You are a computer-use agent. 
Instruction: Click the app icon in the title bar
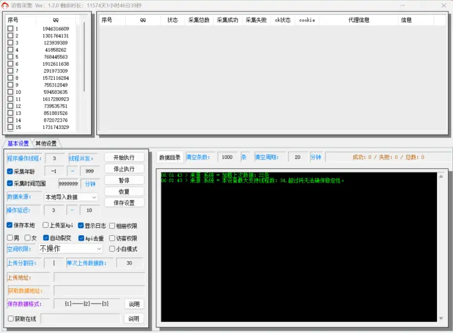point(6,6)
